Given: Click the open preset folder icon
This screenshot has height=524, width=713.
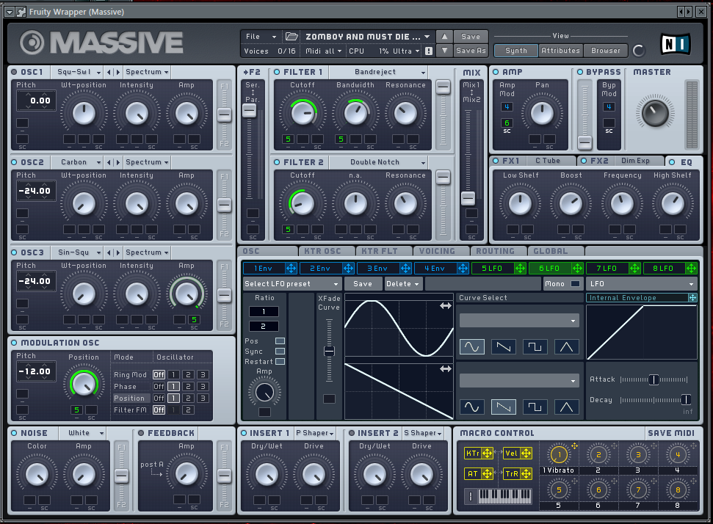Looking at the screenshot, I should [292, 37].
